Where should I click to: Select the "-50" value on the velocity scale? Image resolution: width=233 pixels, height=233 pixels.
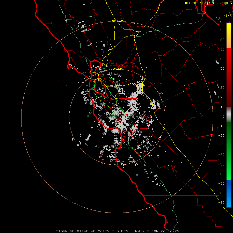[221, 164]
